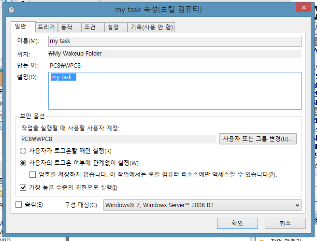Uncheck 가장 높은 수준의 권한으로 실행
Screen dimensions: 317x241
(x=23, y=187)
